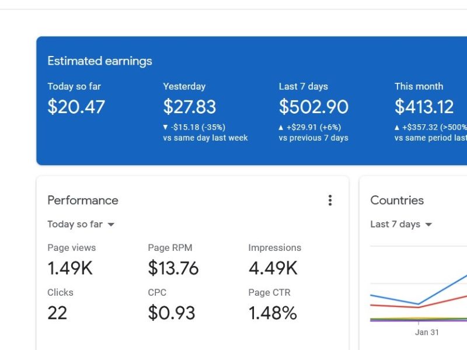Click the Last 7 days earnings $502.90
The width and height of the screenshot is (467, 350).
point(313,107)
